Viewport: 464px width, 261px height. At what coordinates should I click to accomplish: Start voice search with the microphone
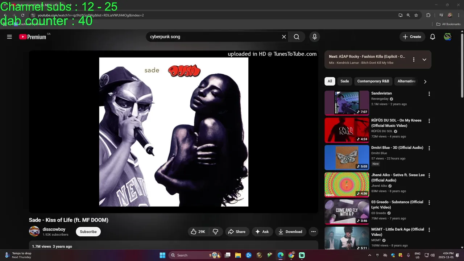tap(315, 37)
